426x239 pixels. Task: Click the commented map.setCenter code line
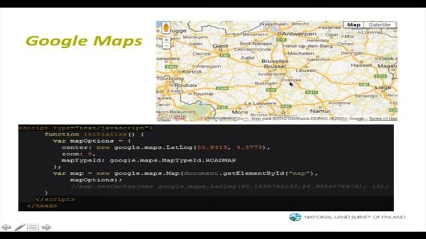click(x=229, y=187)
